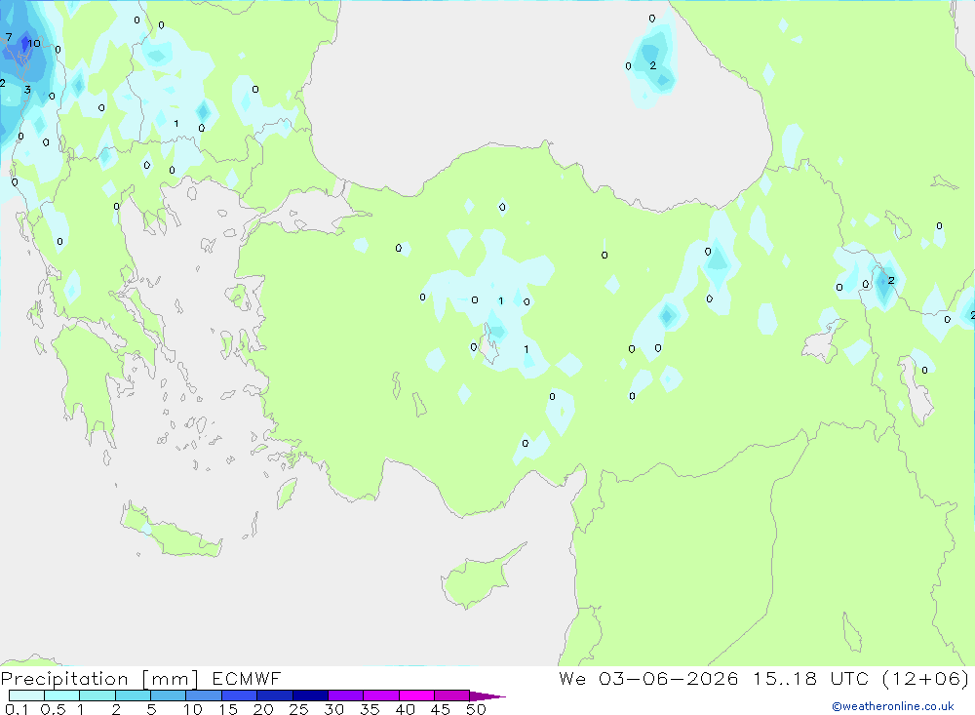Click the '7' precipitation value on the map
This screenshot has width=975, height=715.
9,37
